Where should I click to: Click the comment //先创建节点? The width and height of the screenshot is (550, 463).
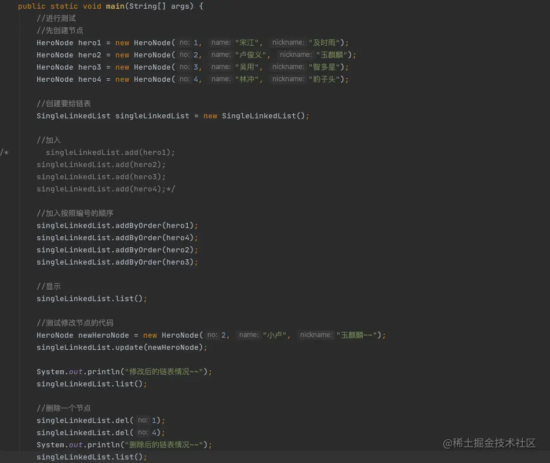click(x=60, y=31)
